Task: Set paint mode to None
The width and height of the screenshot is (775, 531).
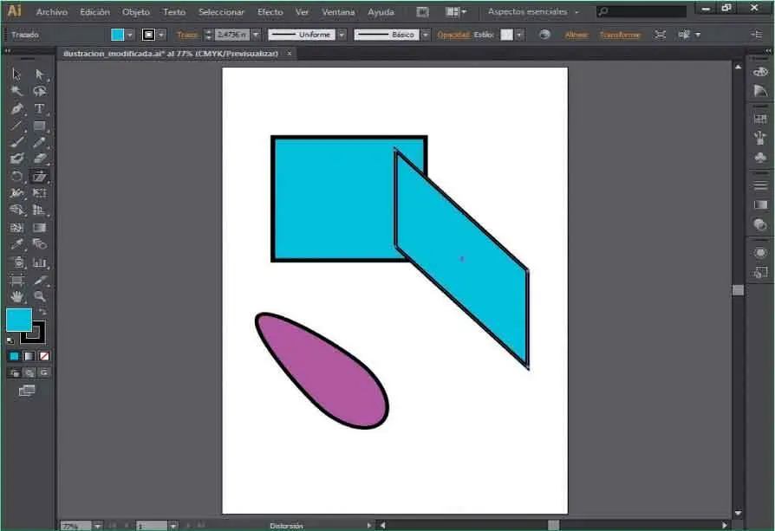Action: (44, 356)
